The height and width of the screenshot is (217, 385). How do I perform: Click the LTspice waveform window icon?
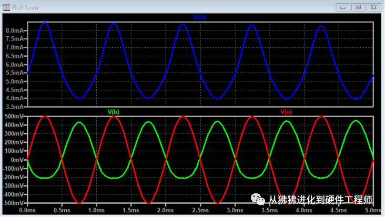coord(6,7)
